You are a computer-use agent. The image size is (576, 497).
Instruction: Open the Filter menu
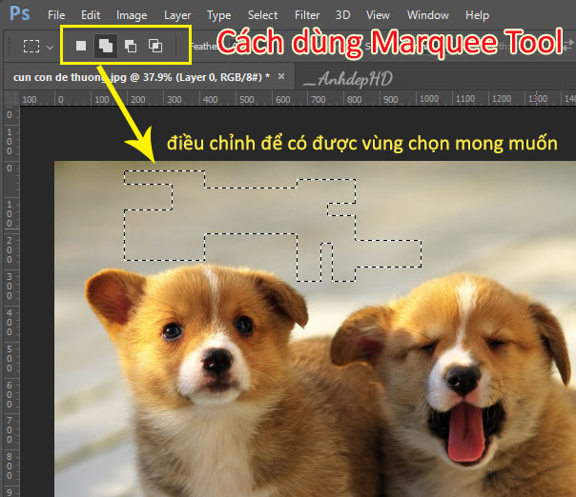pos(307,15)
